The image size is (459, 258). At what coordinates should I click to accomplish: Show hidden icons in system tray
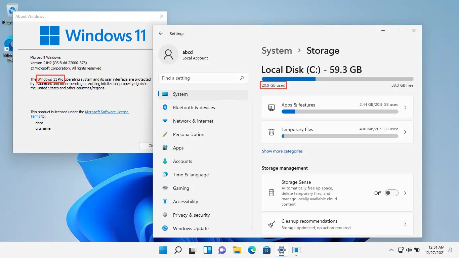(391, 250)
